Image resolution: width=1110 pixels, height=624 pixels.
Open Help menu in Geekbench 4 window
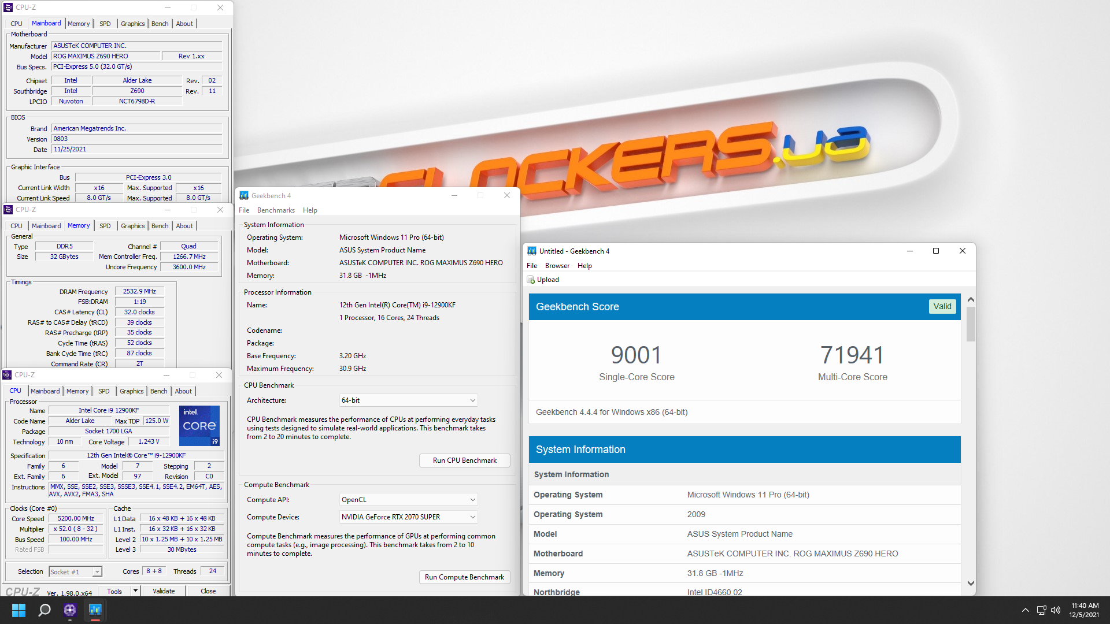coord(310,210)
